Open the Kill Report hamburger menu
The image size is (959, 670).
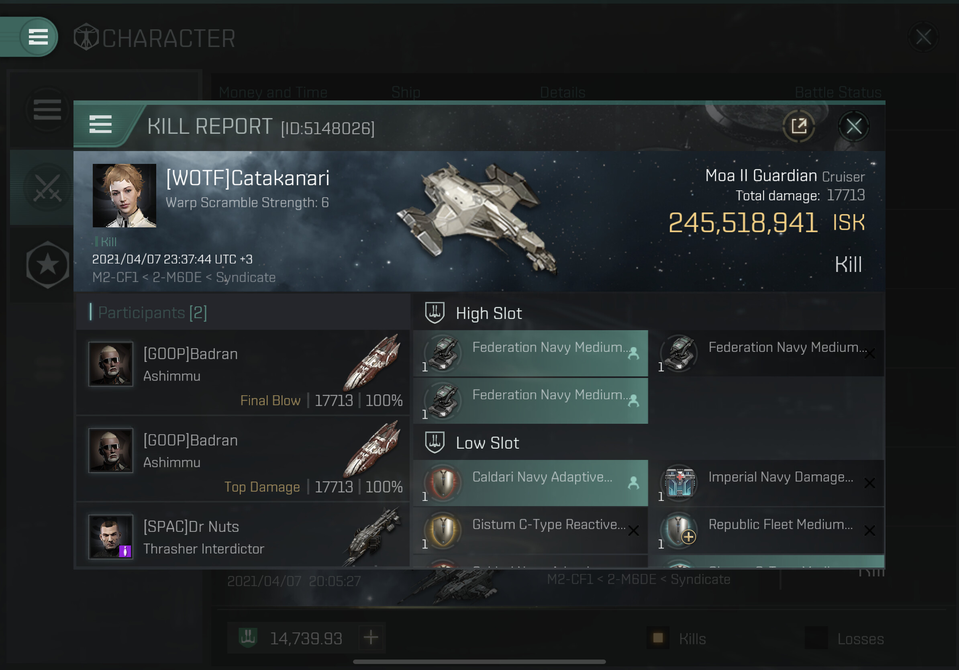[x=100, y=125]
